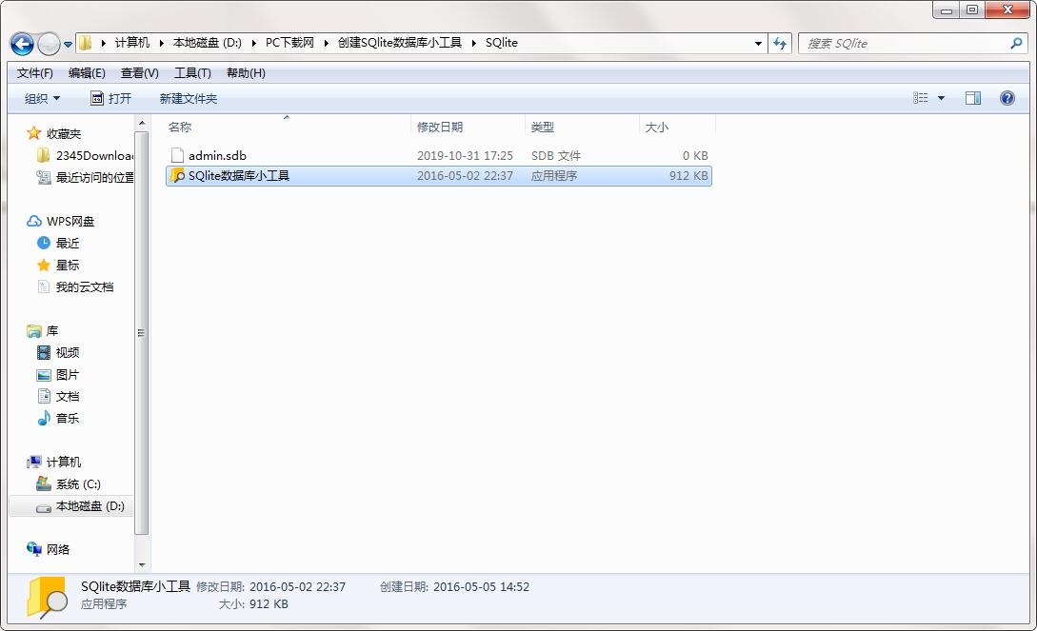The width and height of the screenshot is (1037, 631).
Task: Click the SQlite数据库小工具 file icon in list
Action: click(x=176, y=176)
